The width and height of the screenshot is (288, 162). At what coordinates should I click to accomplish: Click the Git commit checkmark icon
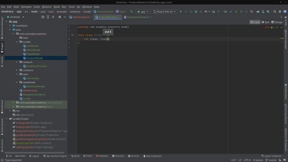pos(236,12)
